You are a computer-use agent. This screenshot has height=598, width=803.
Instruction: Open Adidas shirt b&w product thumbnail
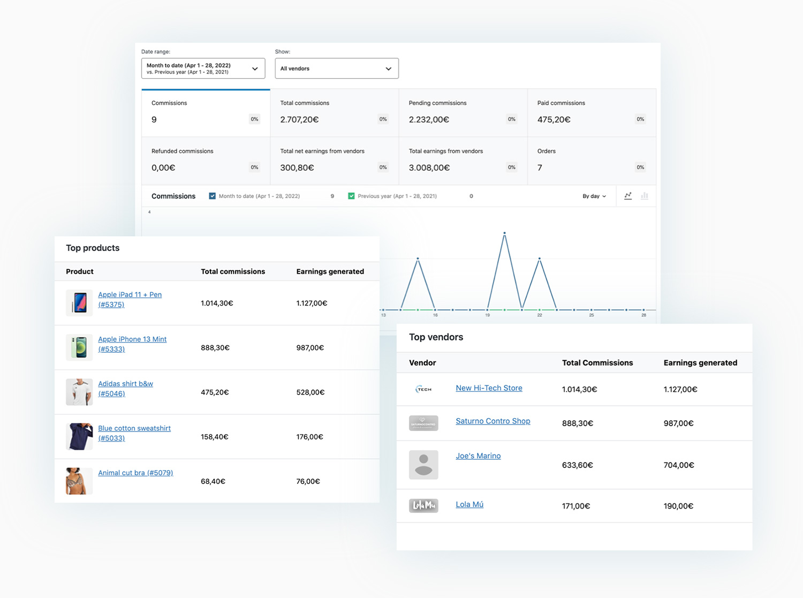pyautogui.click(x=79, y=392)
